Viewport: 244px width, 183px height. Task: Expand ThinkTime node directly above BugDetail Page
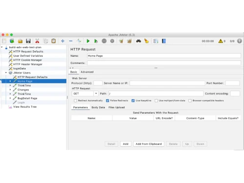point(10,94)
